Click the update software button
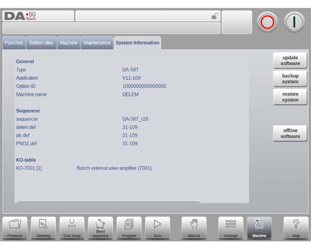The height and width of the screenshot is (249, 311). [290, 60]
